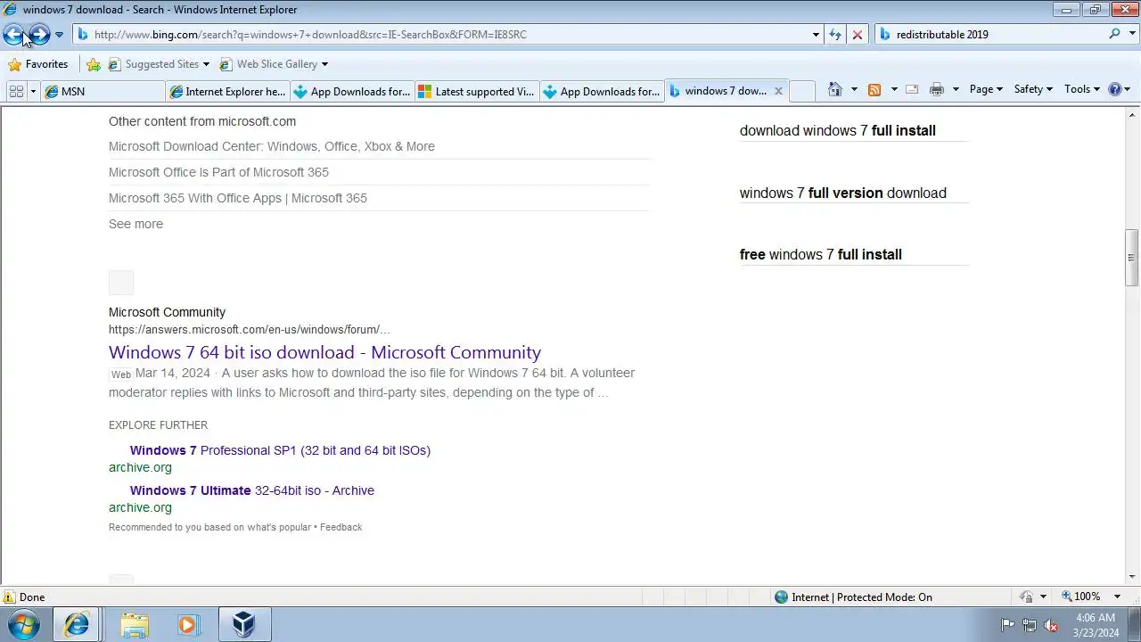Switch to the first App Downloads for... tab
The image size is (1141, 642).
352,91
